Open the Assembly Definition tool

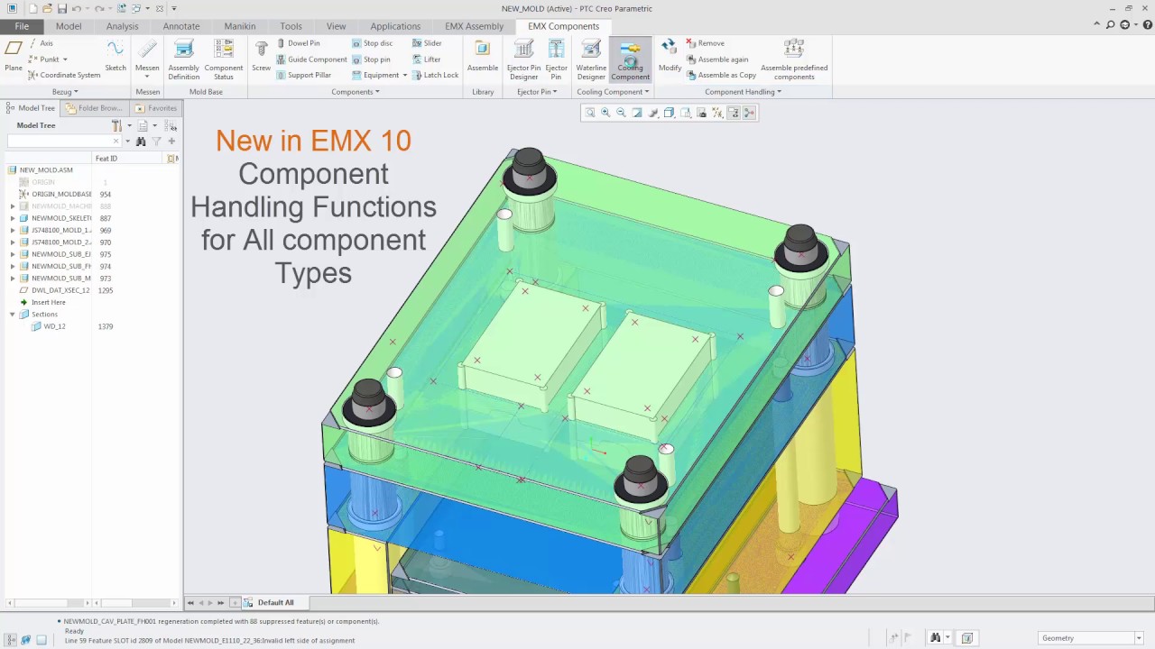point(184,59)
